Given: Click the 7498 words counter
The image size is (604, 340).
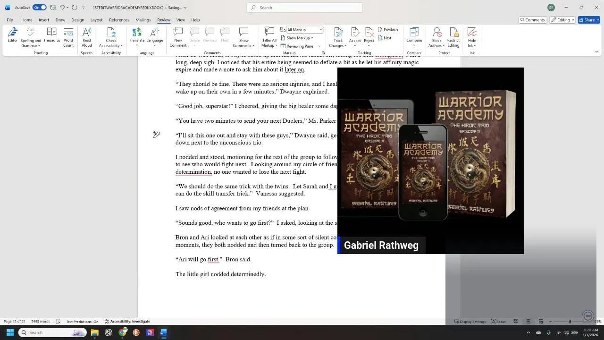Looking at the screenshot, I should click(x=41, y=322).
